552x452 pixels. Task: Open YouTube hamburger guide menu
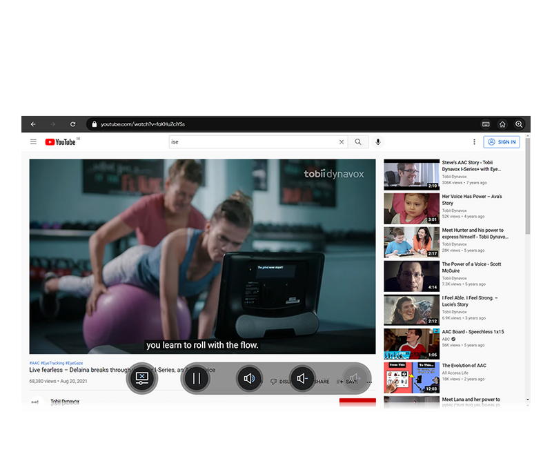coord(33,142)
